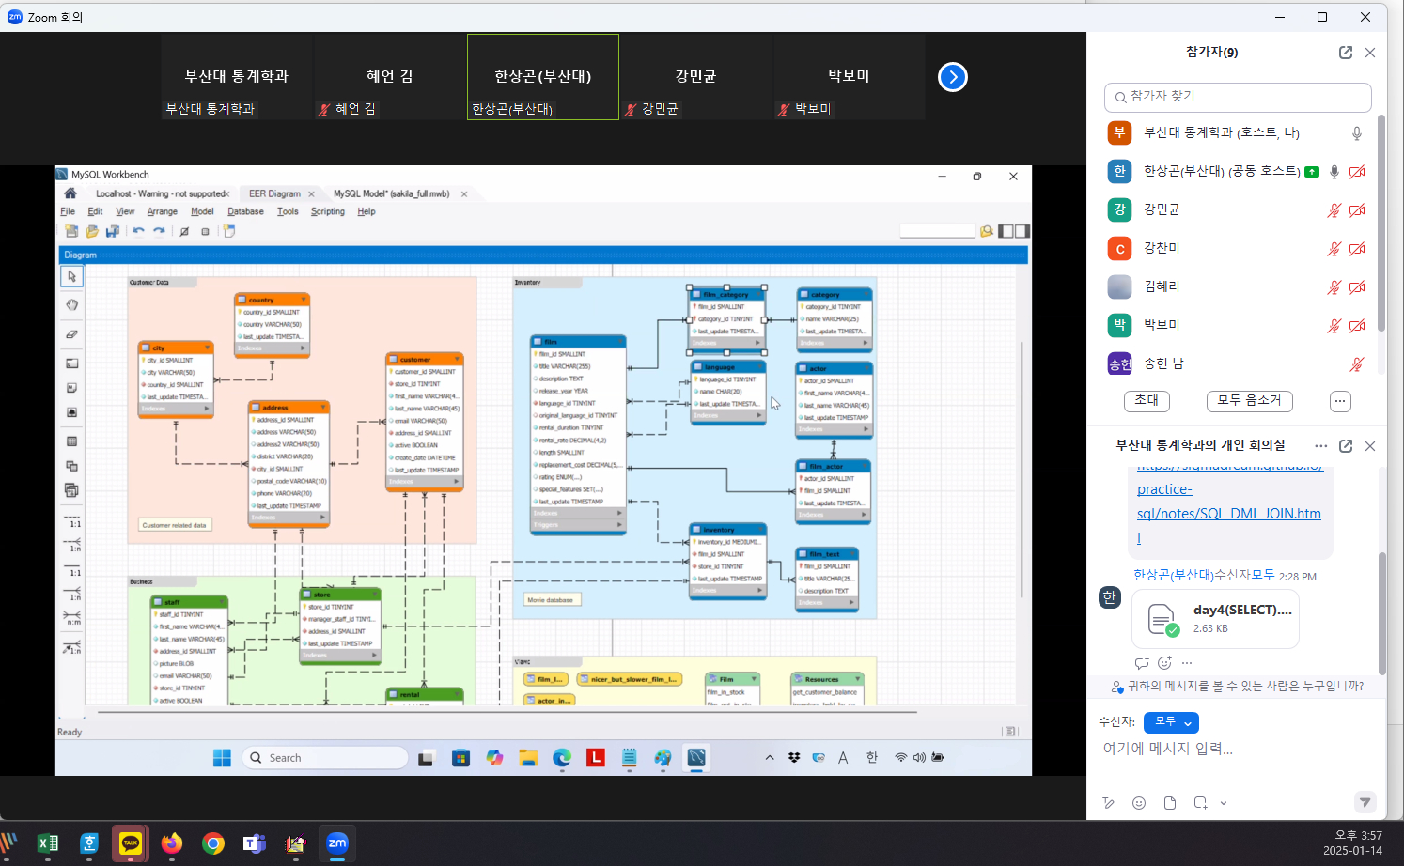Viewport: 1404px width, 866px height.
Task: Show next participants with the blue arrow
Action: pyautogui.click(x=952, y=77)
